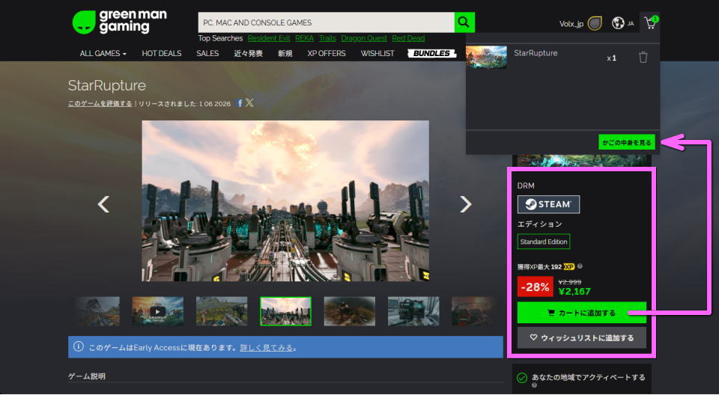The image size is (719, 404).
Task: Go to the BUNDLES menu item
Action: tap(432, 54)
